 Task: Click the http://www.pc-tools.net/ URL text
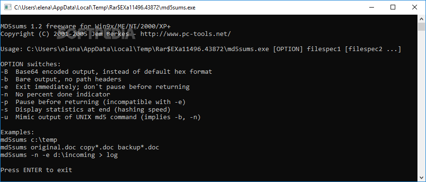(x=185, y=34)
